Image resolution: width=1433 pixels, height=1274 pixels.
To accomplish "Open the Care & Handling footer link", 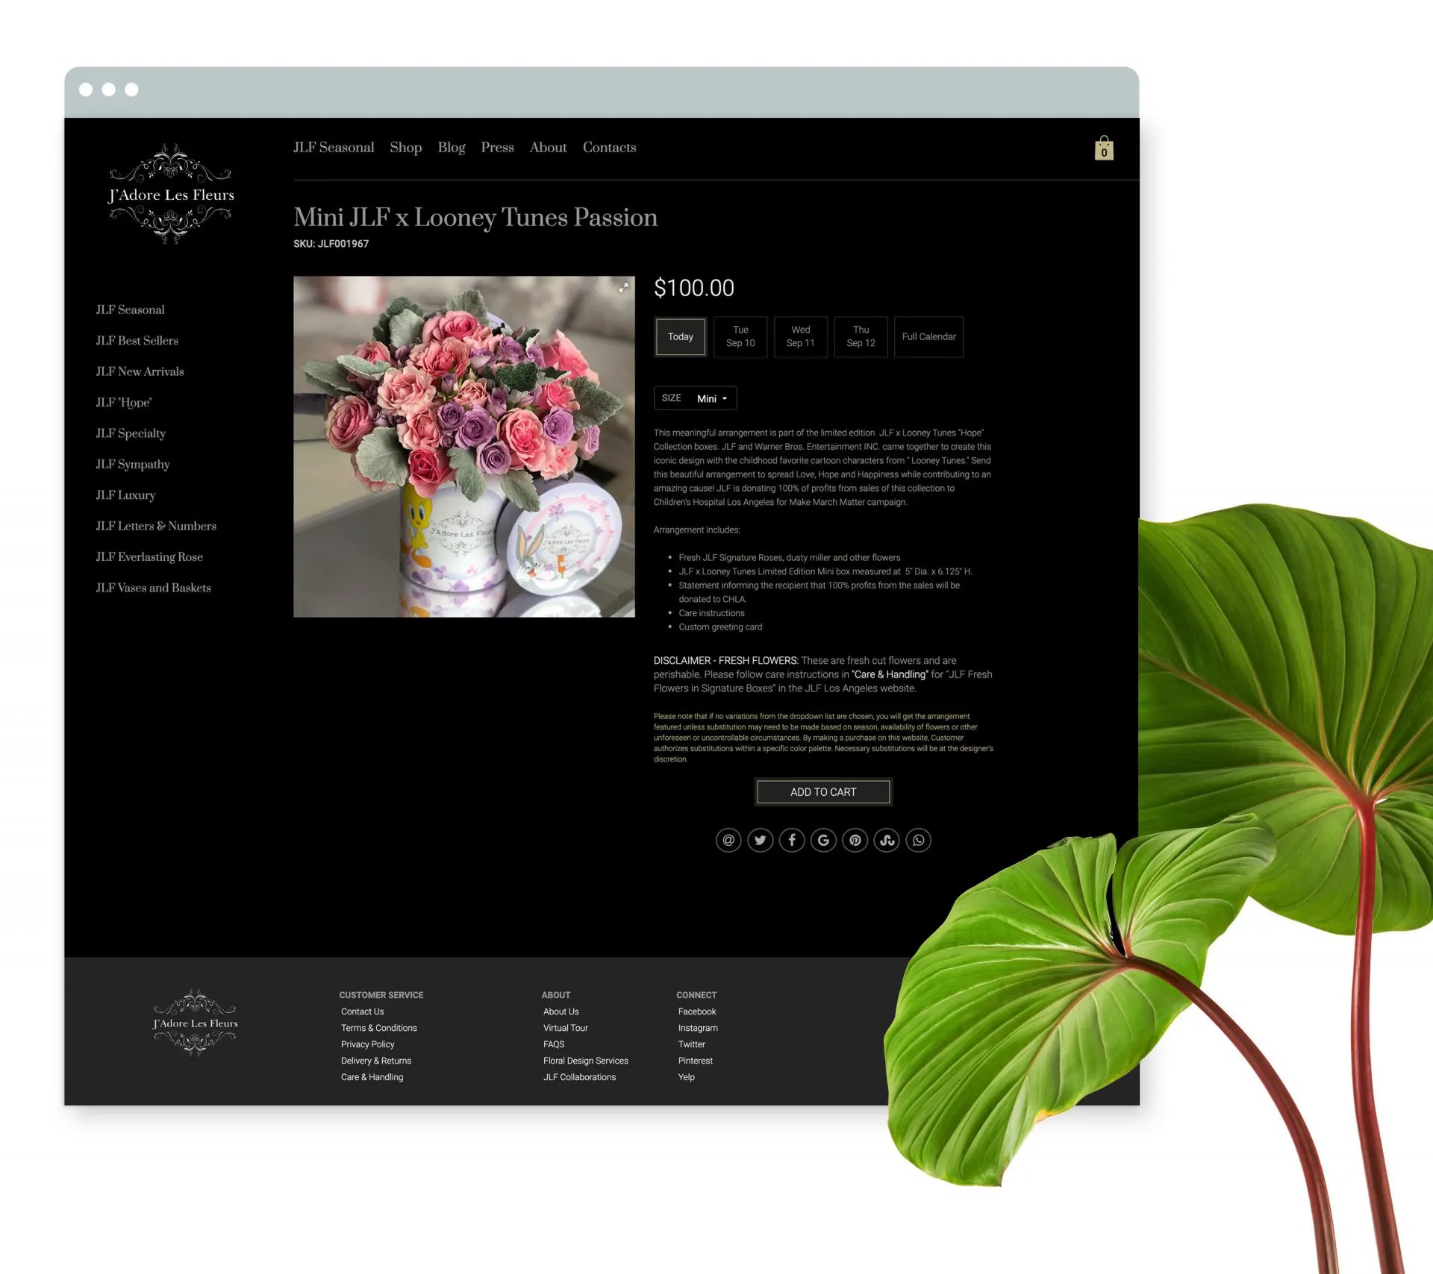I will click(x=371, y=1076).
